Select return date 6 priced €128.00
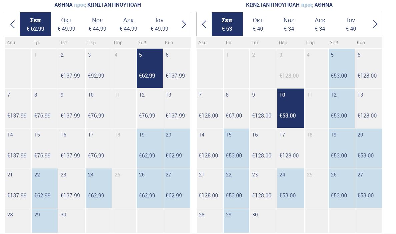 pyautogui.click(x=368, y=68)
